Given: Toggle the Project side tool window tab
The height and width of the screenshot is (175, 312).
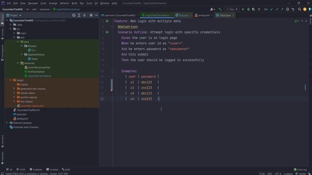Looking at the screenshot, I should 2,19.
